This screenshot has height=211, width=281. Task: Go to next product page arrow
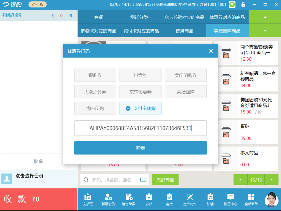tap(271, 179)
